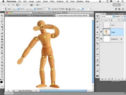Select the Eraser tool
The height and width of the screenshot is (95, 126).
pyautogui.click(x=2, y=45)
